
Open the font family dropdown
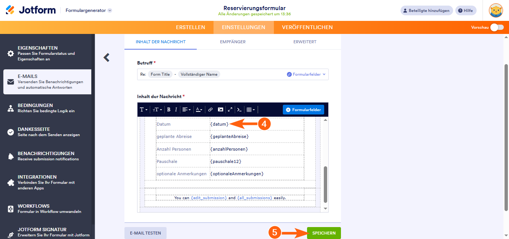point(143,110)
